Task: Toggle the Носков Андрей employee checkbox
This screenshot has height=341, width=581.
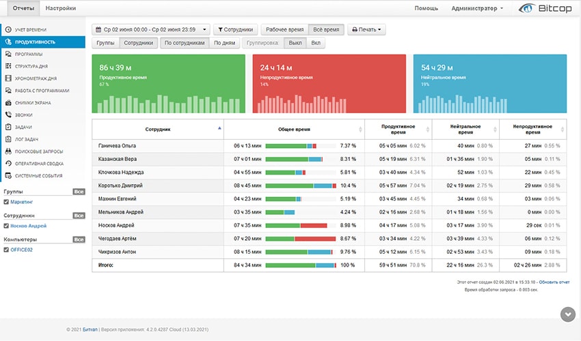Action: [x=7, y=226]
